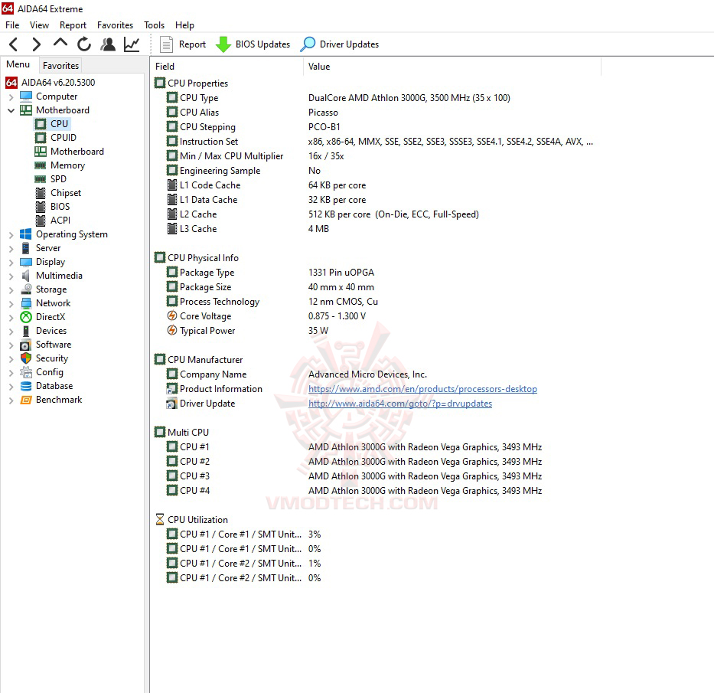Expand the Server tree node
The image size is (714, 693).
coord(11,249)
